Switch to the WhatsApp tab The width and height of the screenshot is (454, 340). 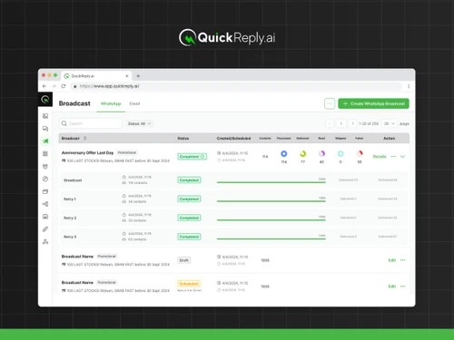click(x=111, y=103)
